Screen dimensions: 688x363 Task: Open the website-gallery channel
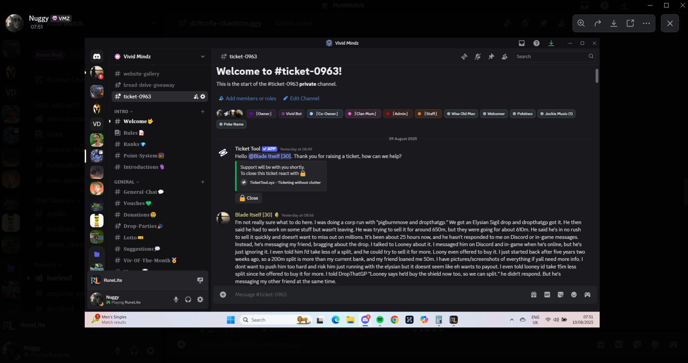[x=160, y=74]
